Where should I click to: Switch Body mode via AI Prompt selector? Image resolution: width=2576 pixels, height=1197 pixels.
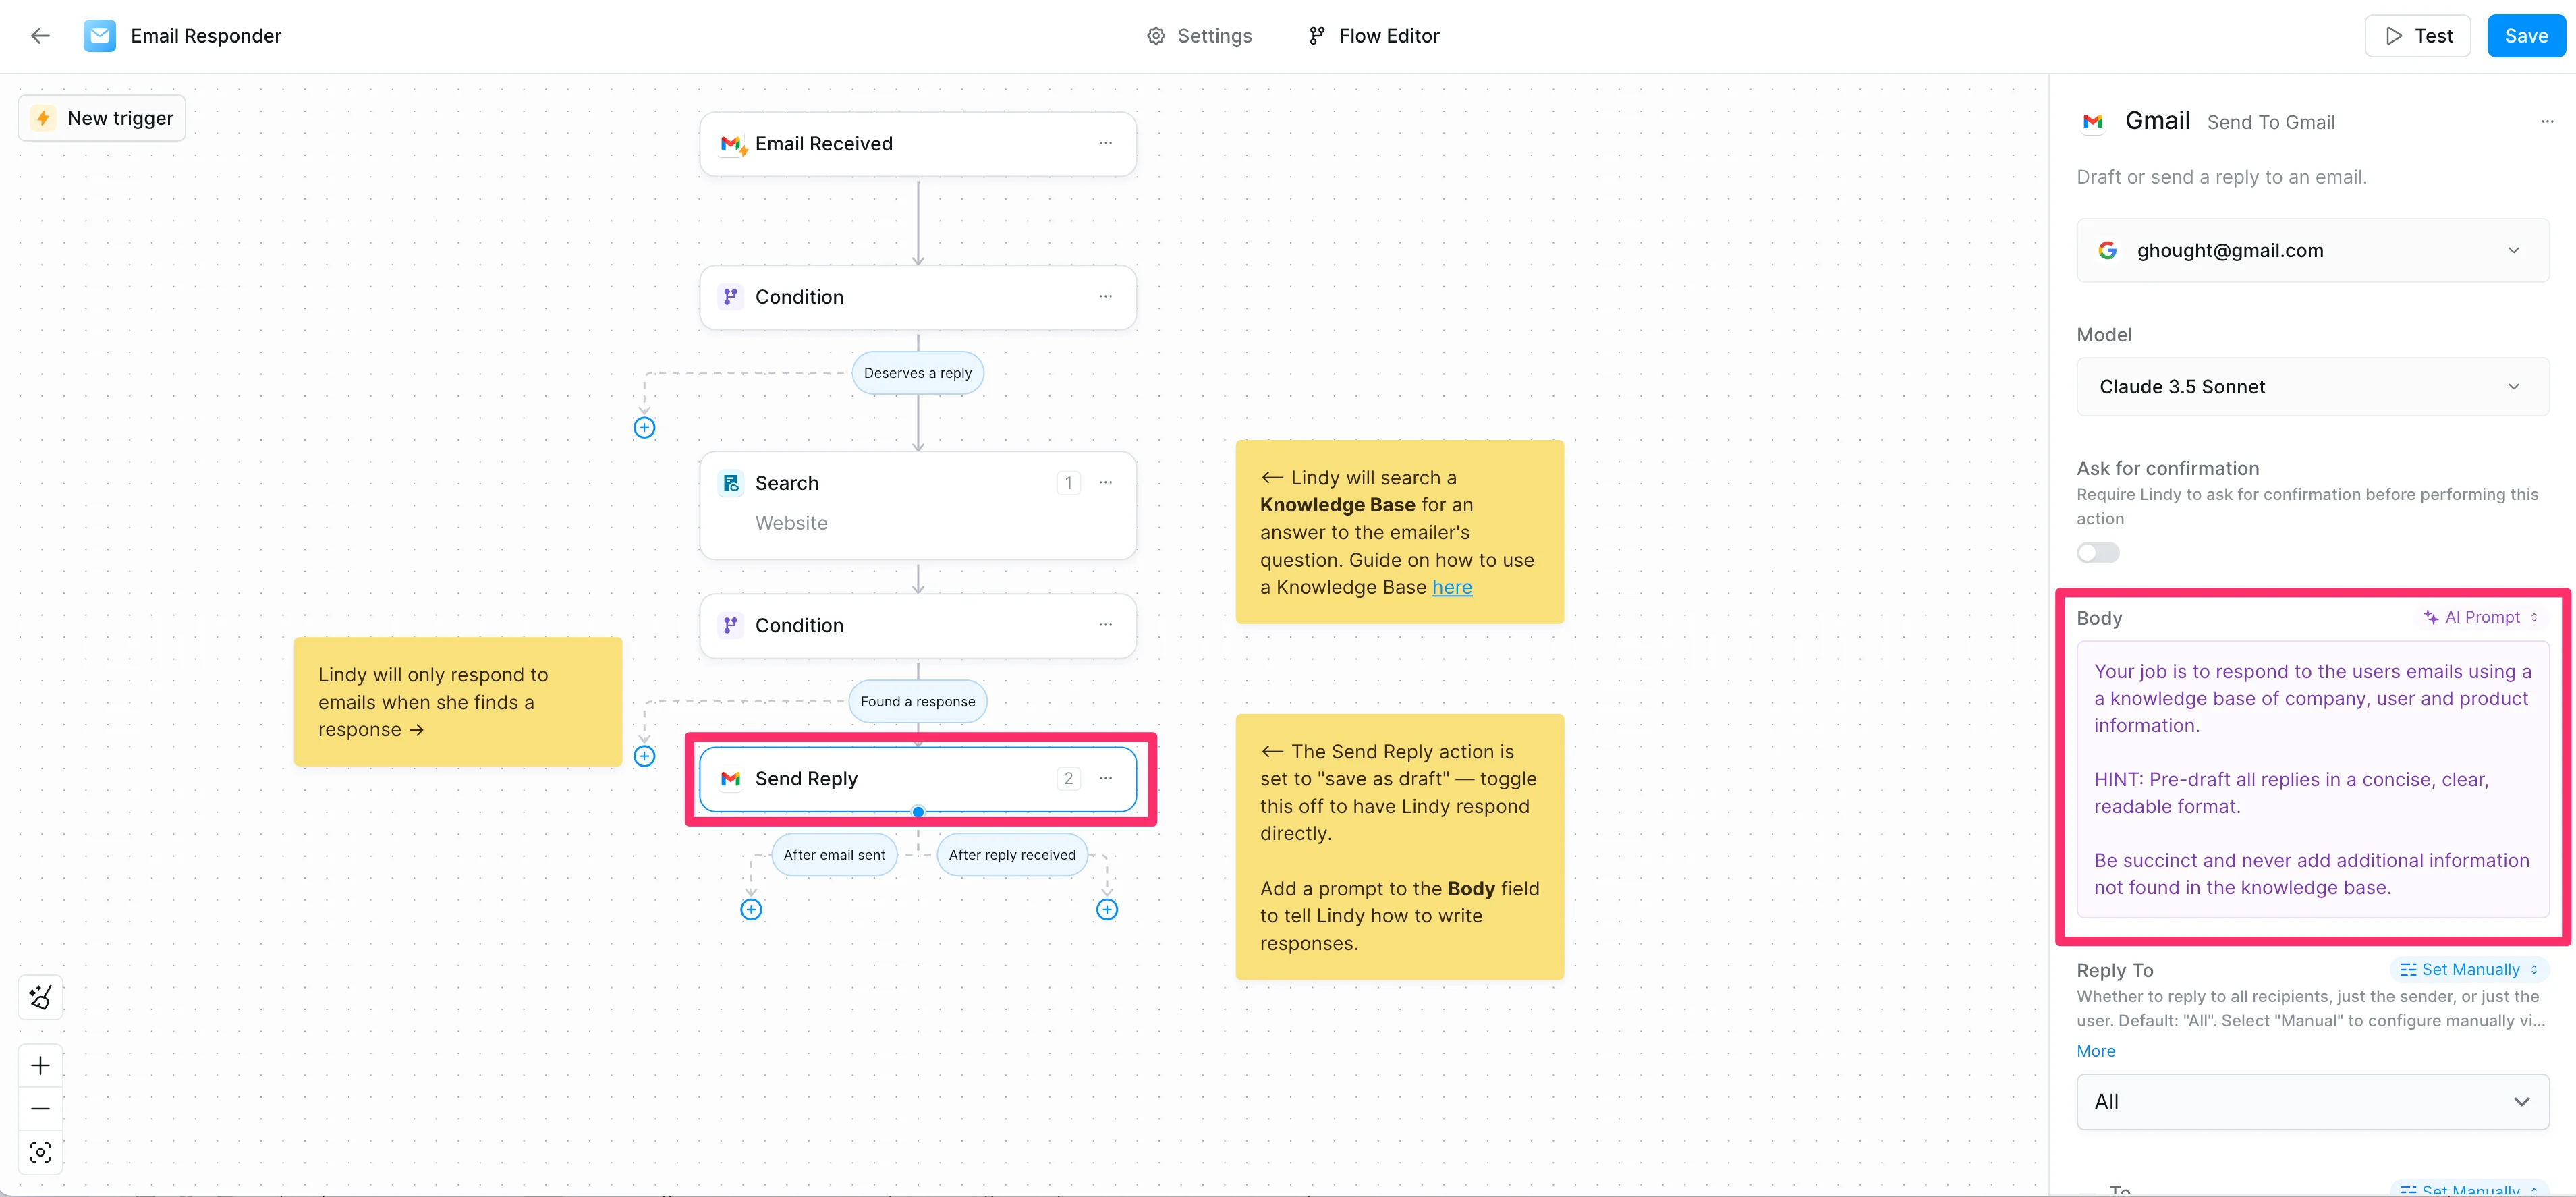(2481, 617)
